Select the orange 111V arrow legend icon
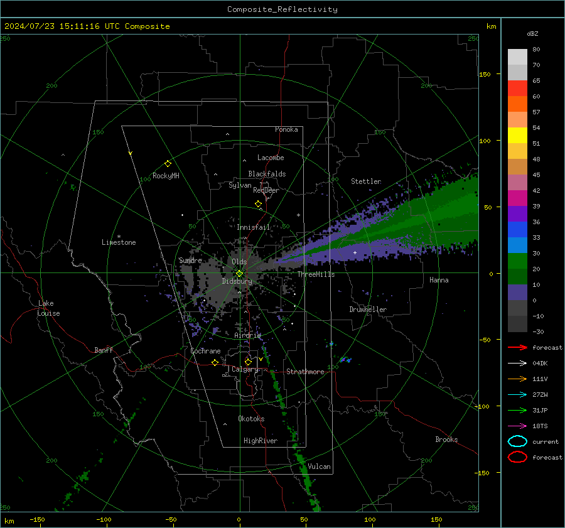565x528 pixels. [517, 379]
